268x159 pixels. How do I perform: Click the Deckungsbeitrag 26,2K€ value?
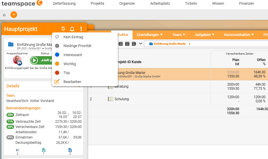62,143
